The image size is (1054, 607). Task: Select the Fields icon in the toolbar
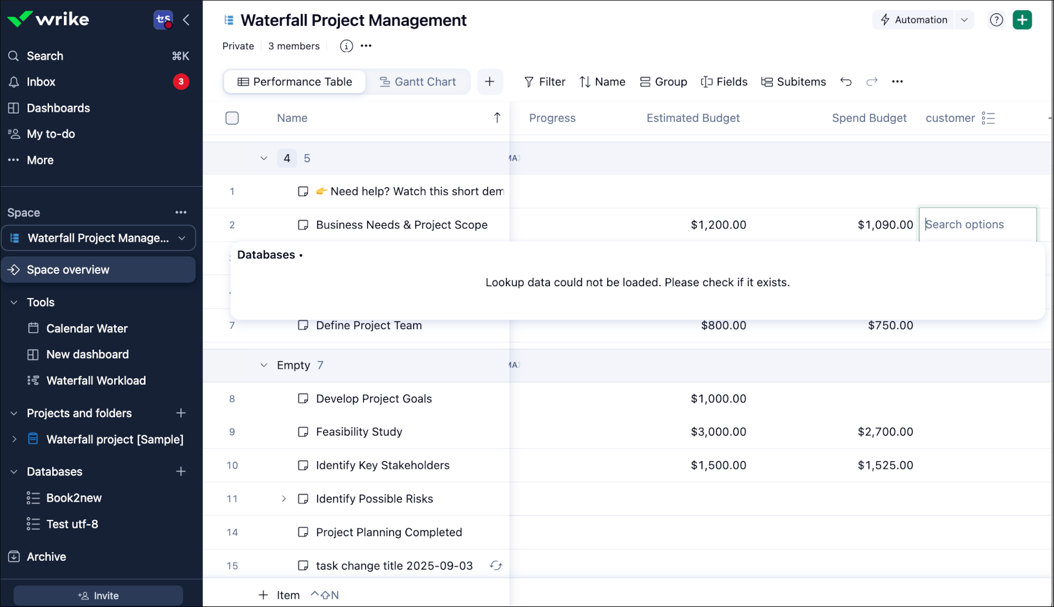(x=707, y=82)
